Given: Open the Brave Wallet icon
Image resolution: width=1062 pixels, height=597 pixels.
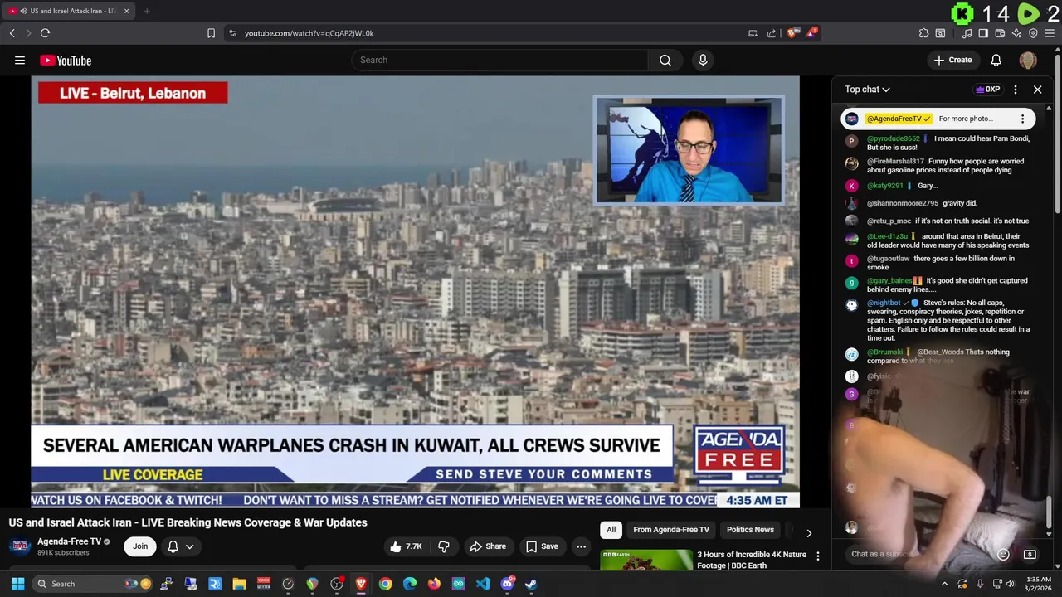Looking at the screenshot, I should point(1000,33).
